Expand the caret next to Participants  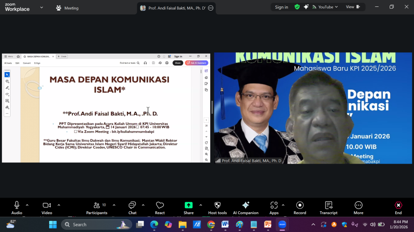[x=114, y=205]
